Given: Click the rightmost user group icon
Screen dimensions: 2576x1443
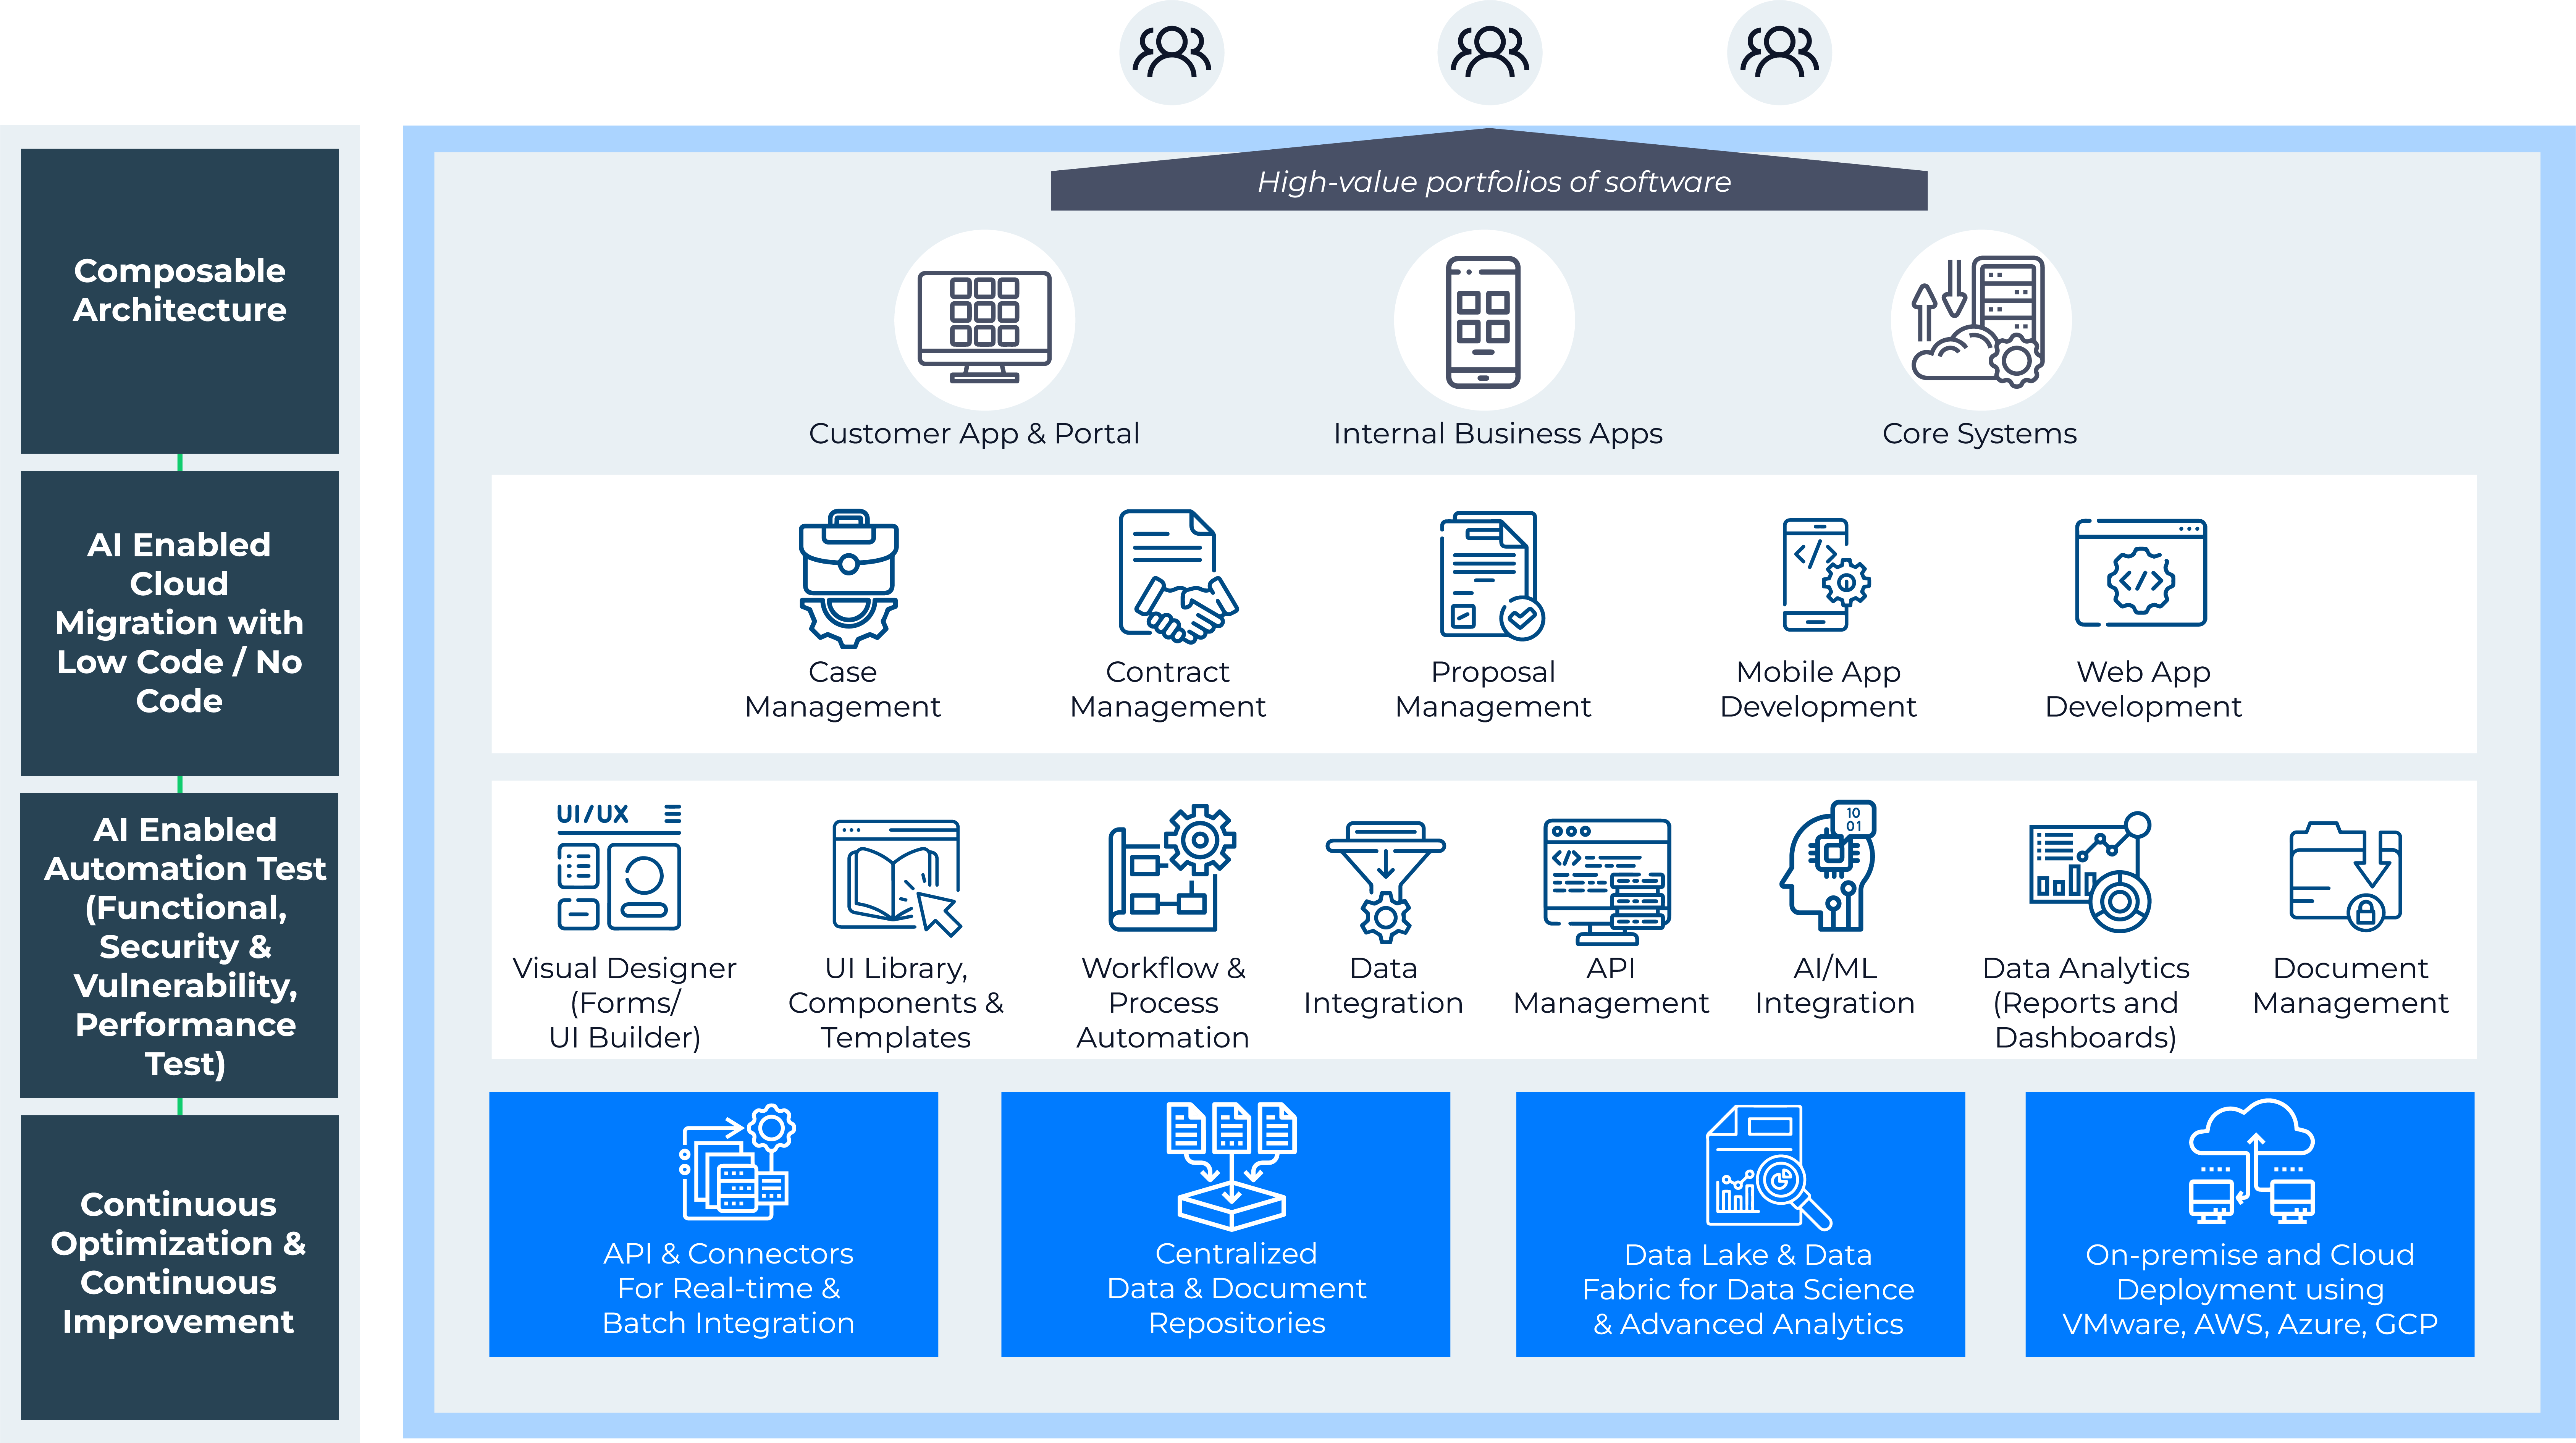Looking at the screenshot, I should (1779, 52).
